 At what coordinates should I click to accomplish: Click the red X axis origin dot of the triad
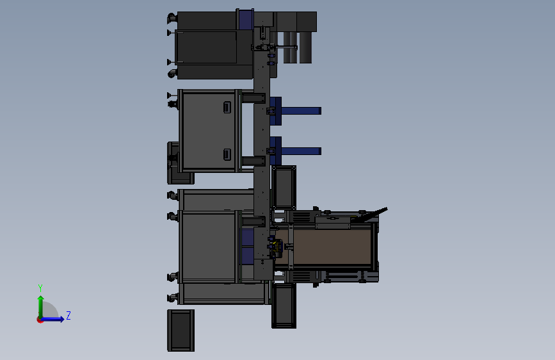click(40, 320)
